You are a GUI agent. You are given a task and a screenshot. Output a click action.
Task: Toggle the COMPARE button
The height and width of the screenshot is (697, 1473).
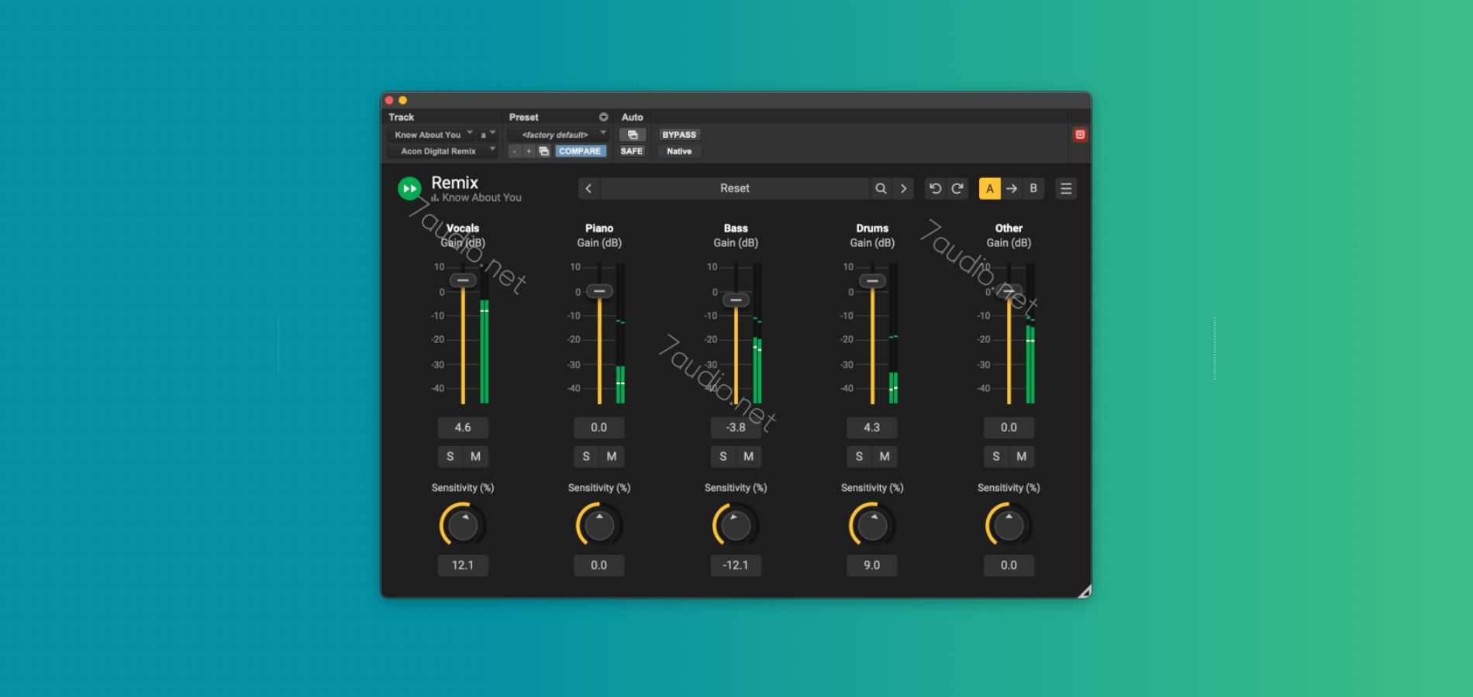click(x=580, y=151)
